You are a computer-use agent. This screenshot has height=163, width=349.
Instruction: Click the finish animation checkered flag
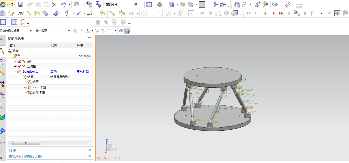(345, 13)
